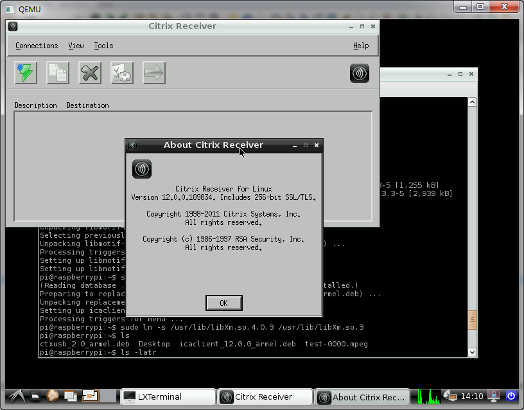
Task: Click OK in About Citrix Receiver
Action: pos(224,303)
